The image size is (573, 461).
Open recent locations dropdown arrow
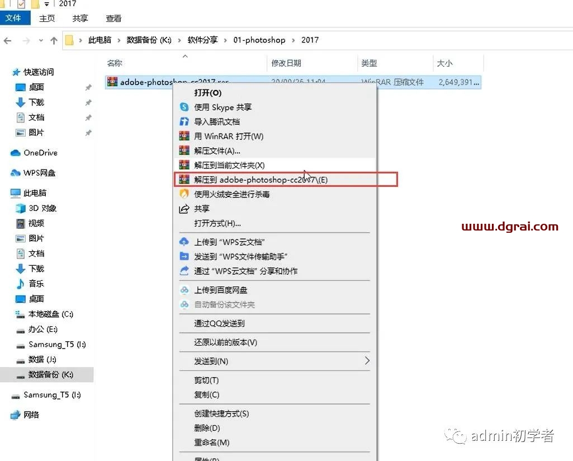click(x=41, y=41)
